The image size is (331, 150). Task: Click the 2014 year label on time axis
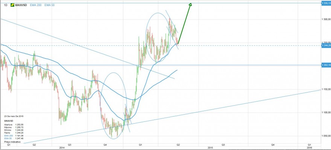62,147
